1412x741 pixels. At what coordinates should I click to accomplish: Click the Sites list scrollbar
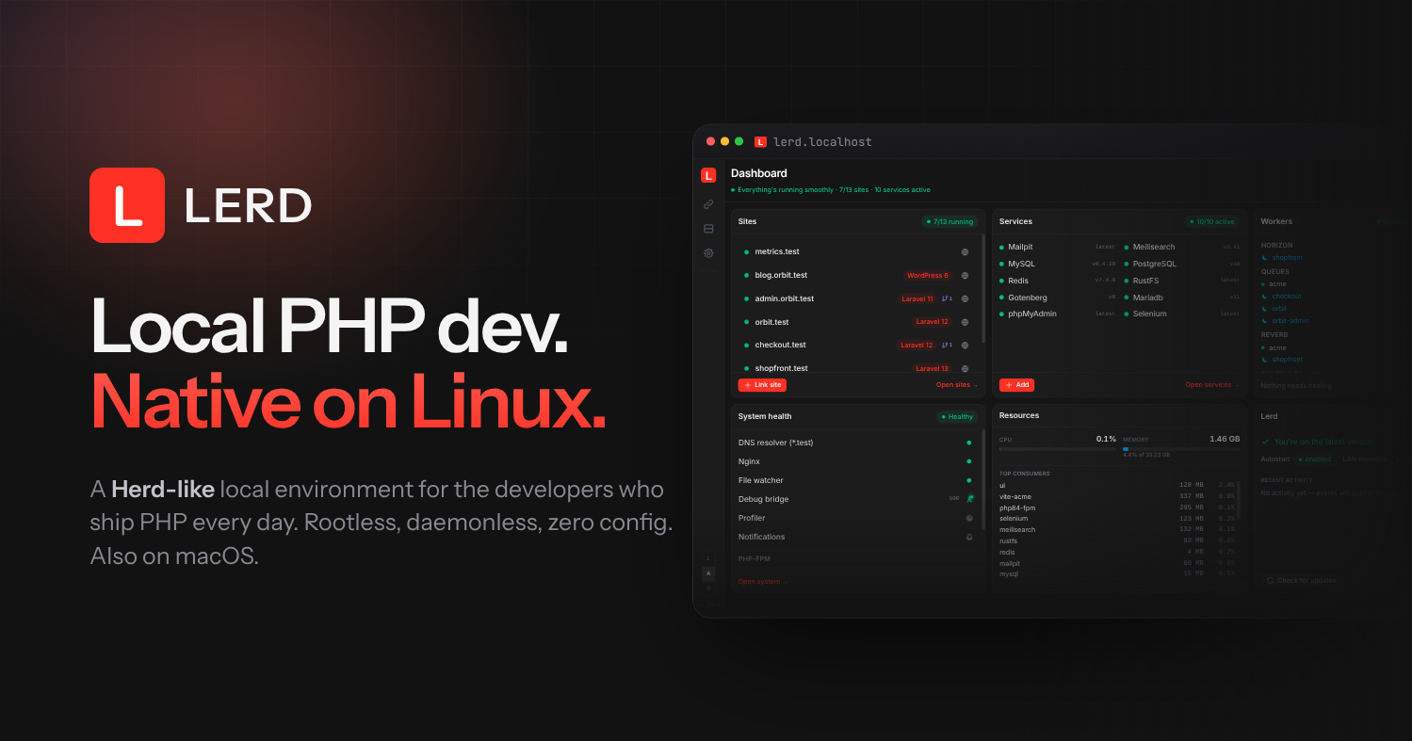pyautogui.click(x=983, y=289)
